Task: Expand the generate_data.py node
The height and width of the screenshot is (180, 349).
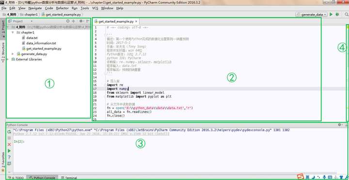Action: point(13,54)
